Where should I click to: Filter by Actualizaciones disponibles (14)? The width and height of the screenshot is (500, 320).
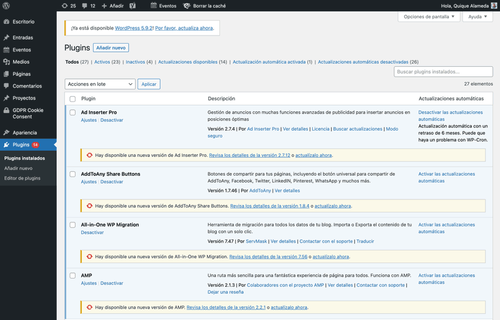pyautogui.click(x=192, y=62)
